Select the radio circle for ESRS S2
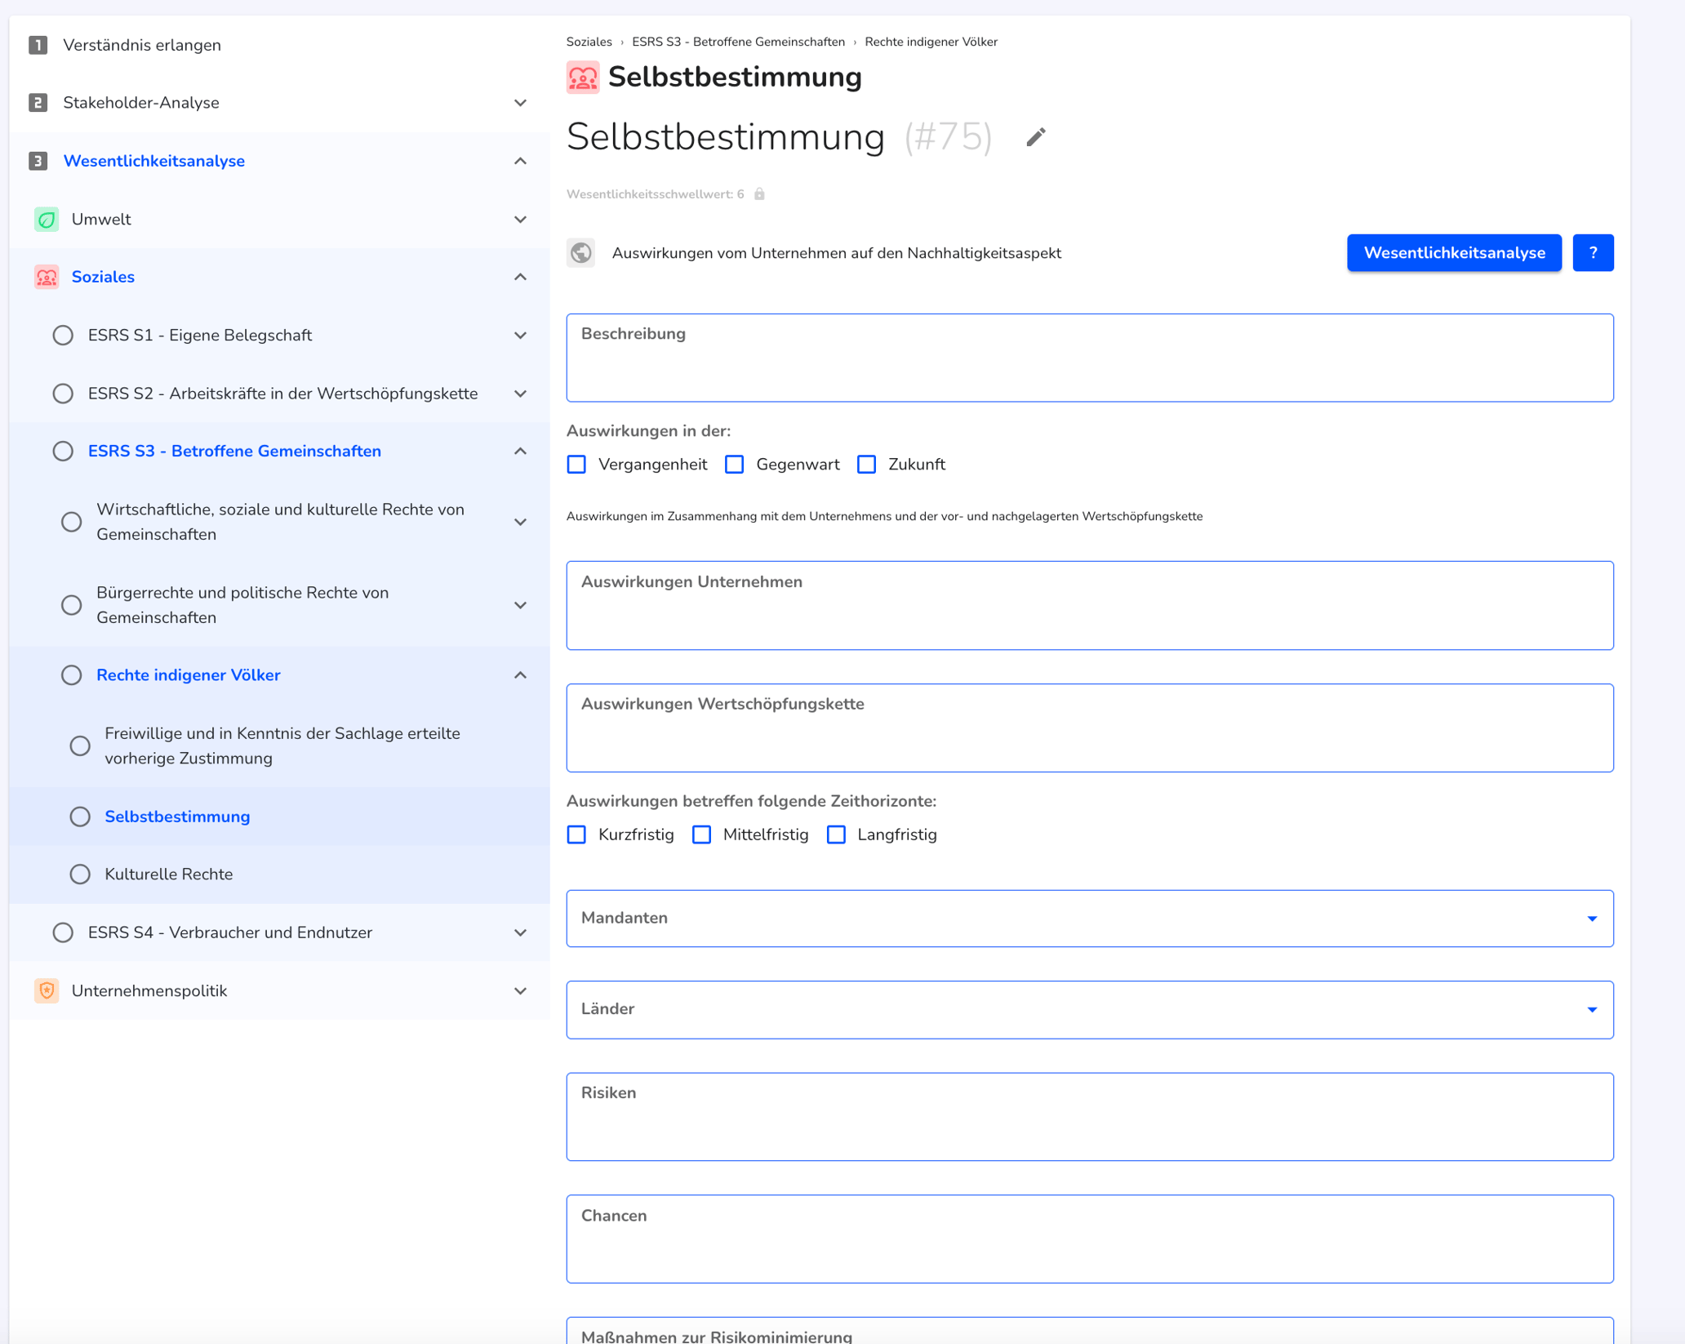Viewport: 1685px width, 1344px height. (63, 394)
